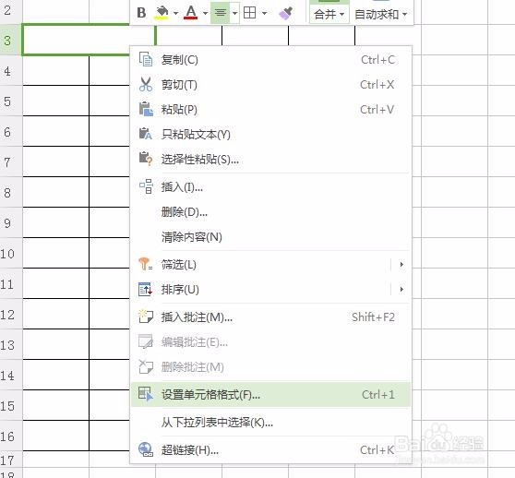Select 清除内容(N) menu entry
This screenshot has height=478, width=515.
(270, 237)
